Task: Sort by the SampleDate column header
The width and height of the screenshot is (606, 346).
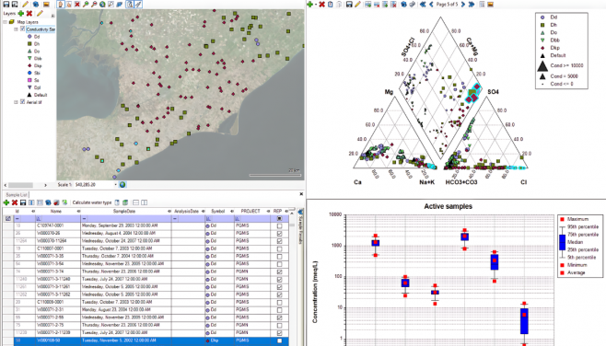Action: coord(124,212)
